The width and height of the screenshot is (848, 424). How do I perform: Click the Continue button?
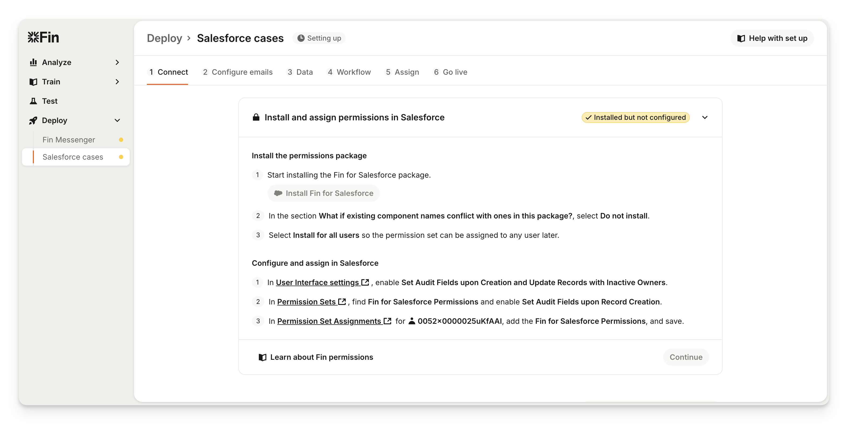[x=686, y=357]
